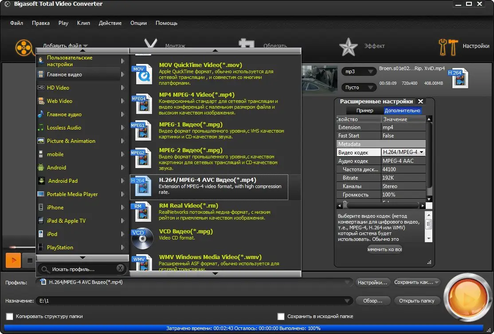
Task: Click the Add File film reel icon
Action: pyautogui.click(x=24, y=47)
